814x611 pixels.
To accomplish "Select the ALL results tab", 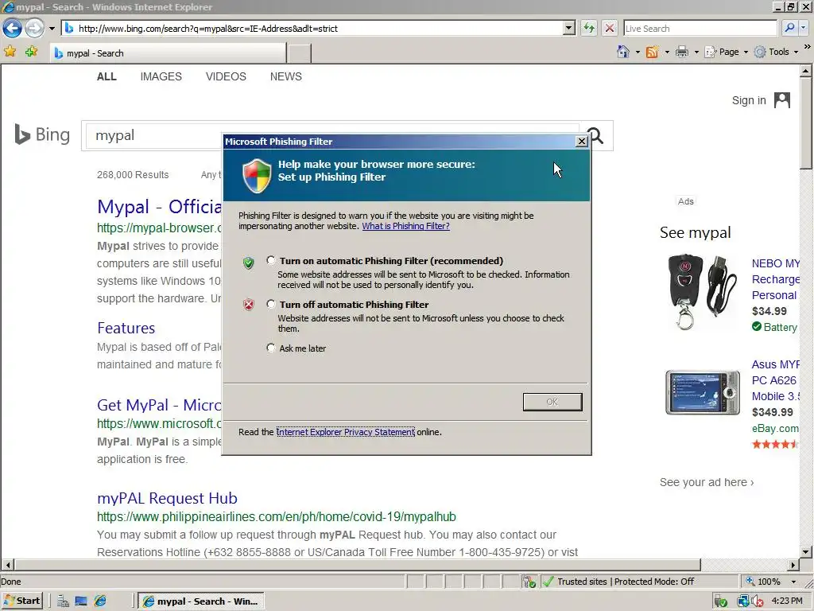I will tap(107, 76).
